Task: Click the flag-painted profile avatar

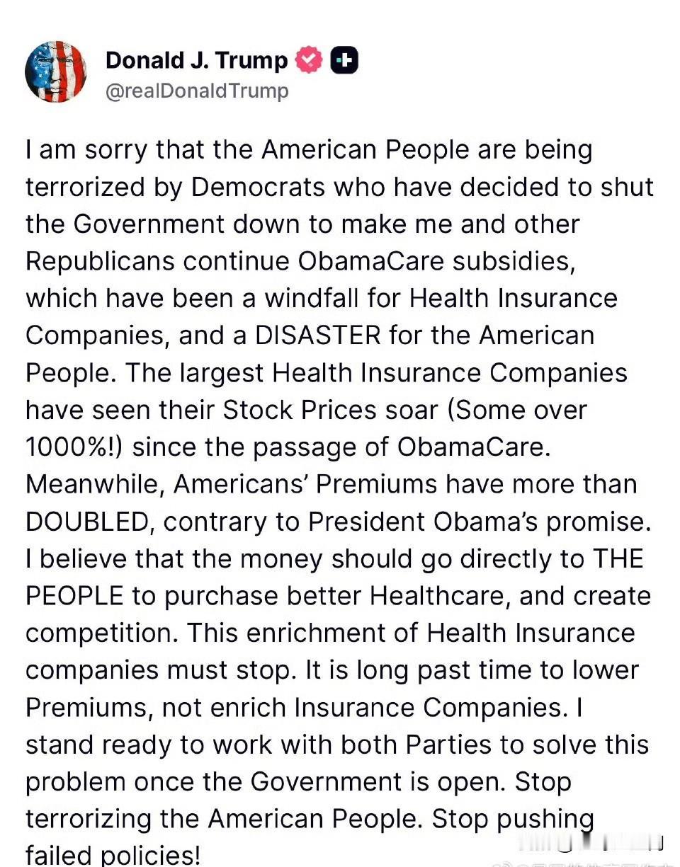Action: coord(56,71)
